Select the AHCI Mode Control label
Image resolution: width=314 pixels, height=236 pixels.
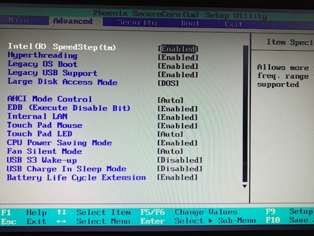[50, 99]
